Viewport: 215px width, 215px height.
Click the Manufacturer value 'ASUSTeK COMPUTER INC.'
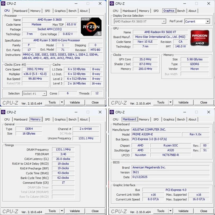(x=171, y=129)
